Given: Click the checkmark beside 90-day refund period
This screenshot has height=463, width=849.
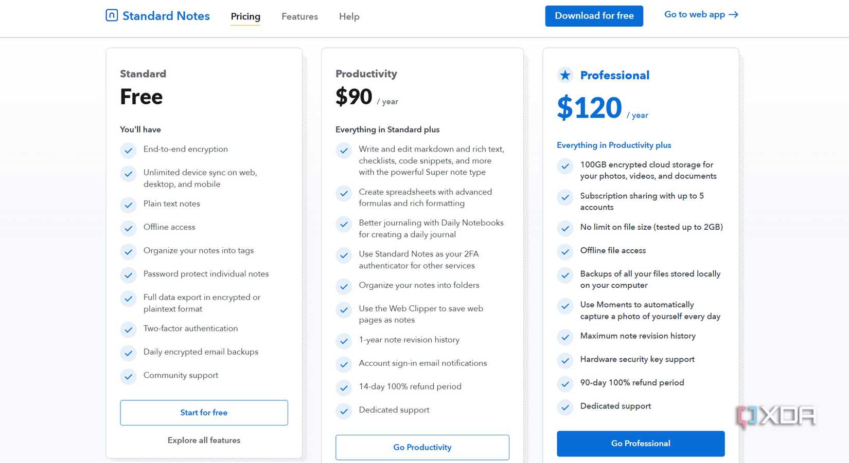Looking at the screenshot, I should point(565,384).
